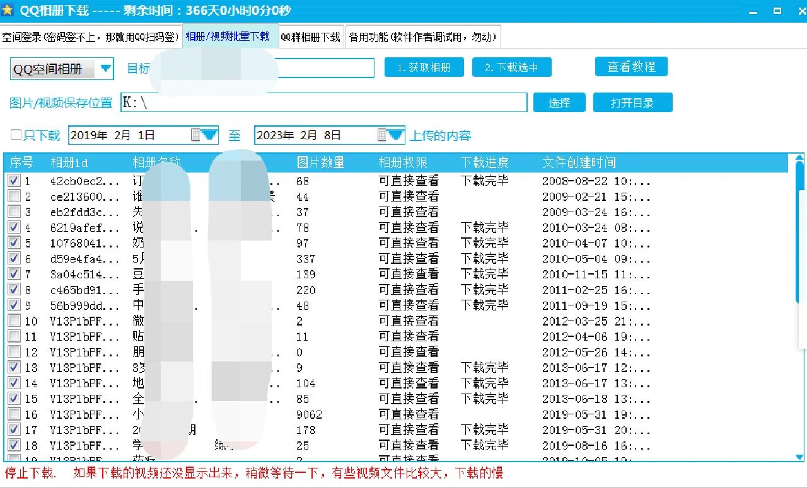
Task: Open the end date calendar dropdown
Action: coord(391,135)
